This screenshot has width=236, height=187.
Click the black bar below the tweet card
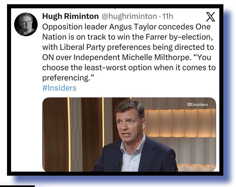tap(17, 185)
